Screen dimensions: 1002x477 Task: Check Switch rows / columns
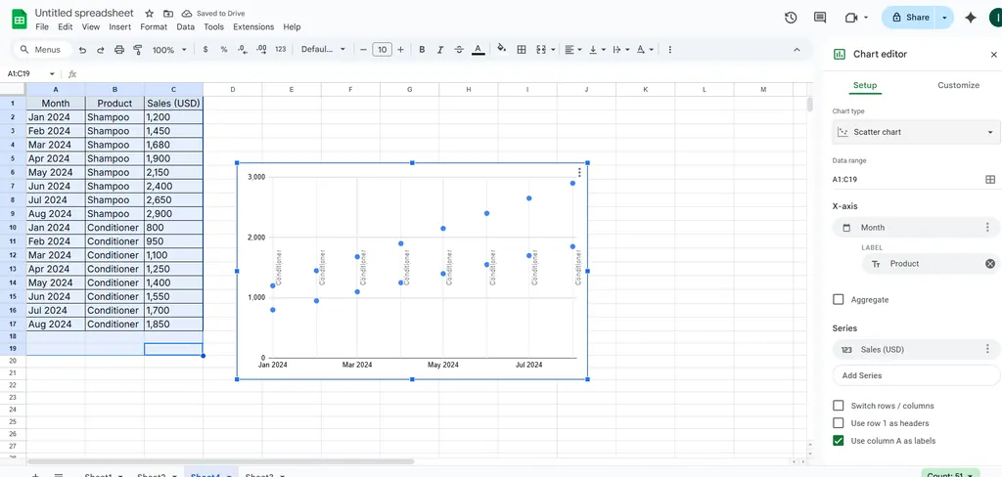pyautogui.click(x=838, y=406)
